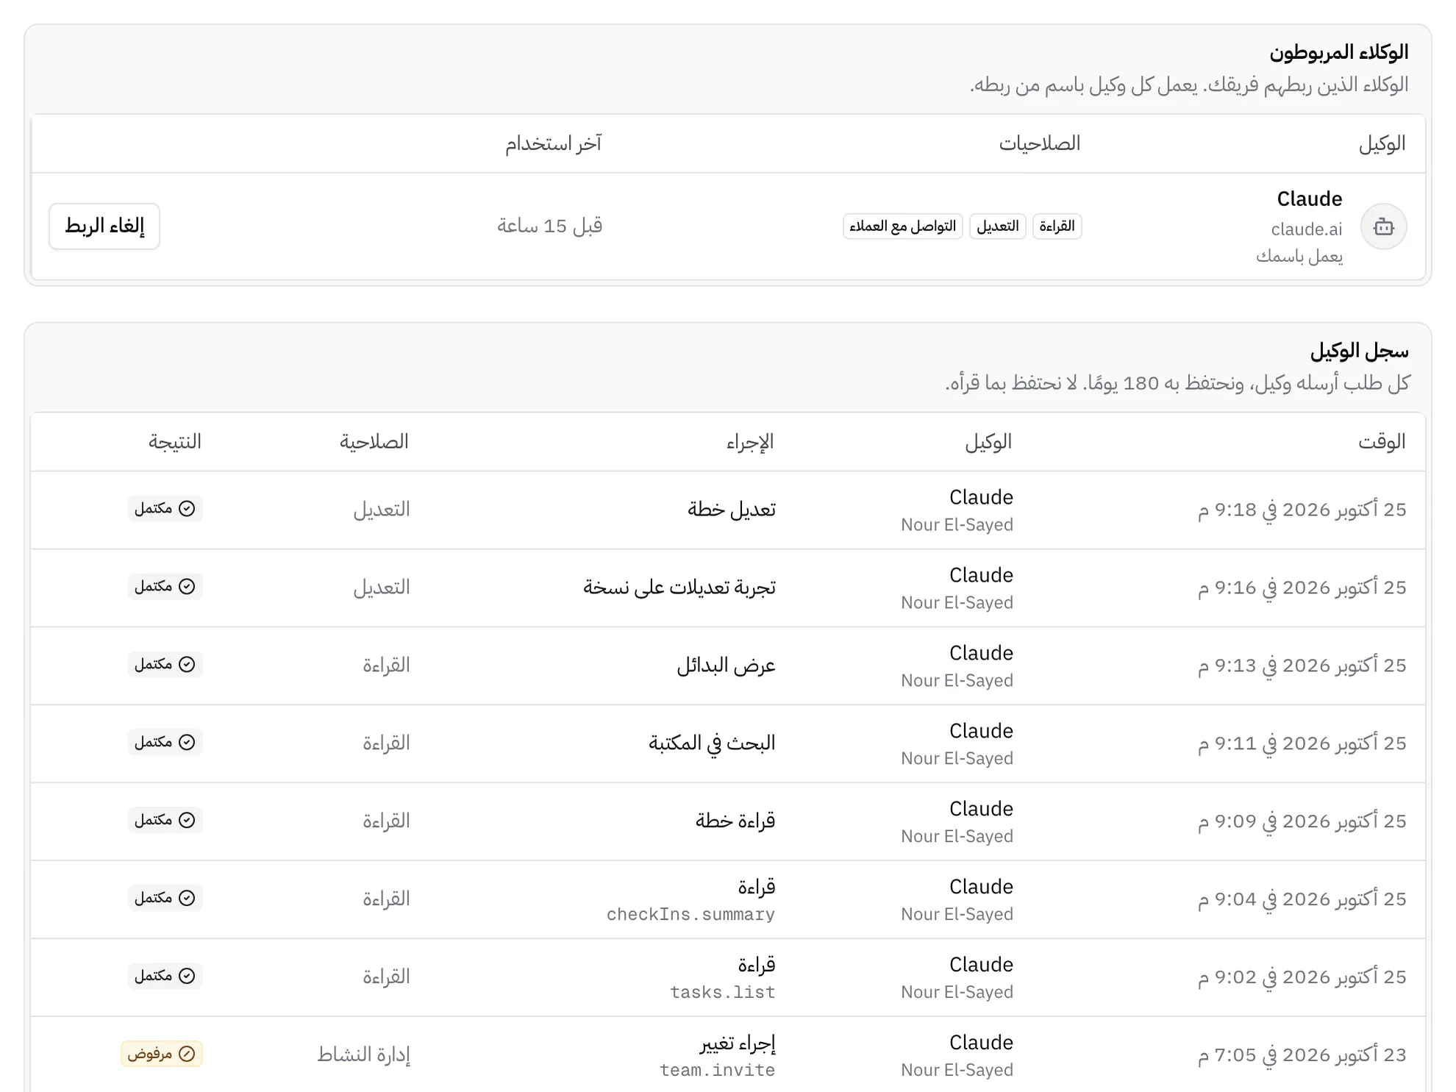Click the البحث في المكتبة action cell
Viewport: 1456px width, 1092px height.
(x=712, y=743)
